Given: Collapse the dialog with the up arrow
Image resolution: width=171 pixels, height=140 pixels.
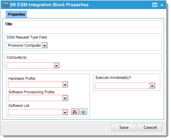Looking at the screenshot, I should click(162, 5).
